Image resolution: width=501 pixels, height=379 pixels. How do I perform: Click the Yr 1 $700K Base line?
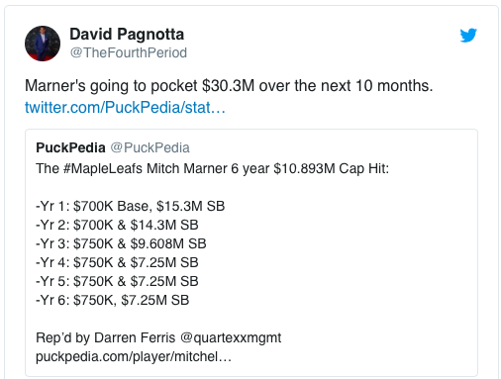pyautogui.click(x=130, y=206)
